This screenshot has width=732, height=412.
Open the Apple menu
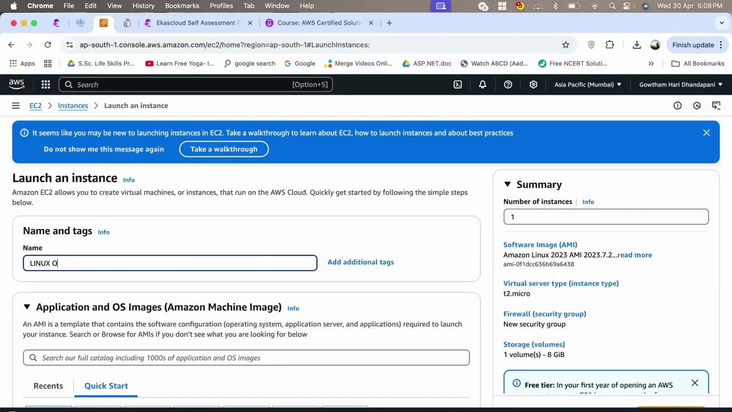coord(14,6)
